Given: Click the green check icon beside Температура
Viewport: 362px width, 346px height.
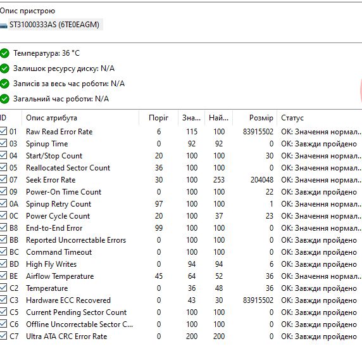Looking at the screenshot, I should click(4, 53).
